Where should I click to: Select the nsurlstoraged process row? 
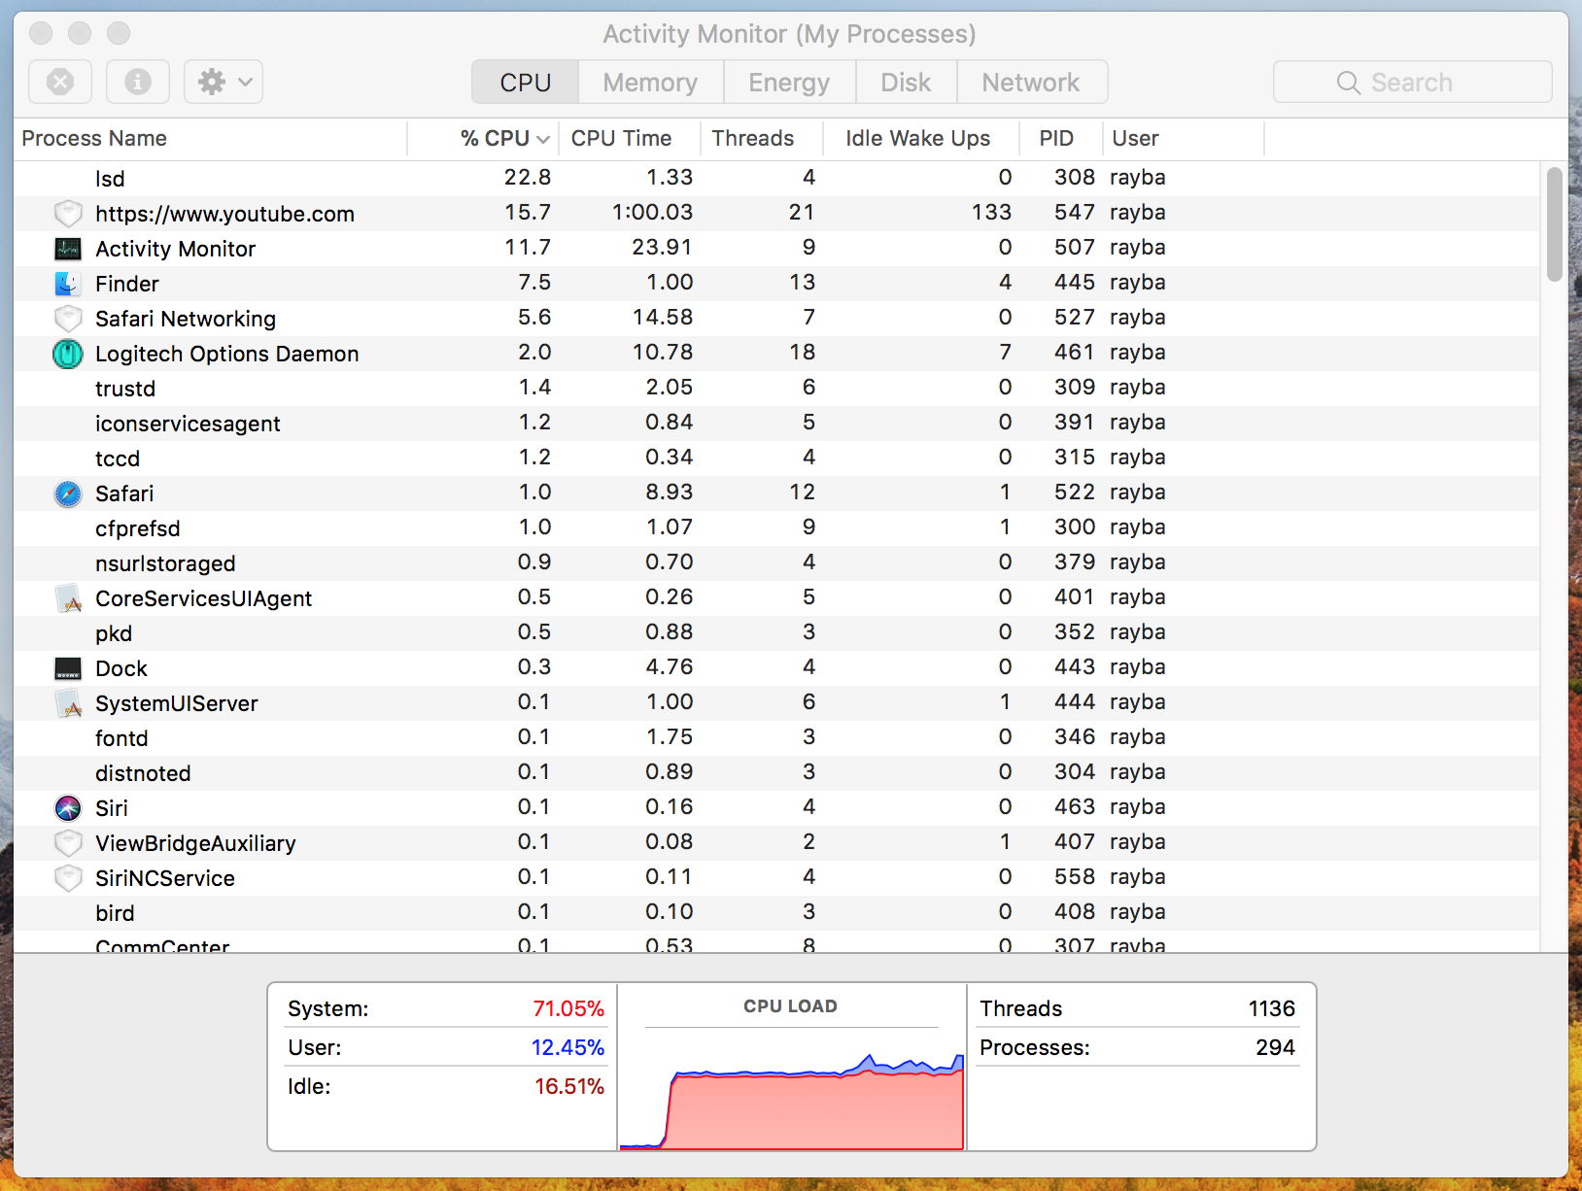point(776,562)
